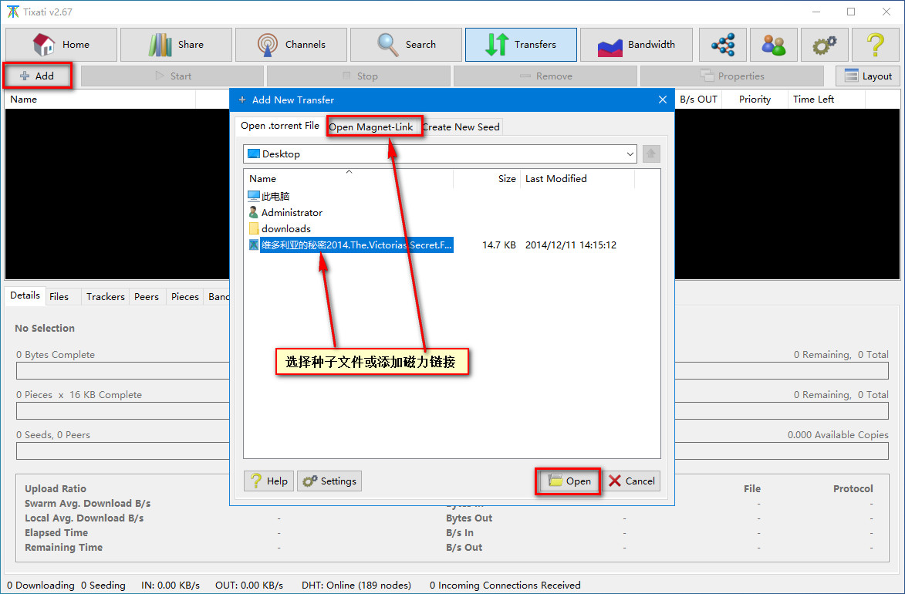Click the Tixati title bar icon
Image resolution: width=905 pixels, height=594 pixels.
click(12, 12)
